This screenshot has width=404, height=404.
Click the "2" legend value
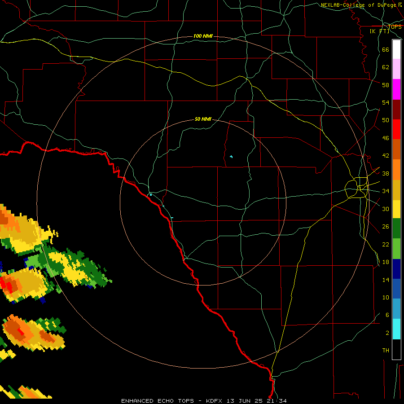click(x=387, y=333)
